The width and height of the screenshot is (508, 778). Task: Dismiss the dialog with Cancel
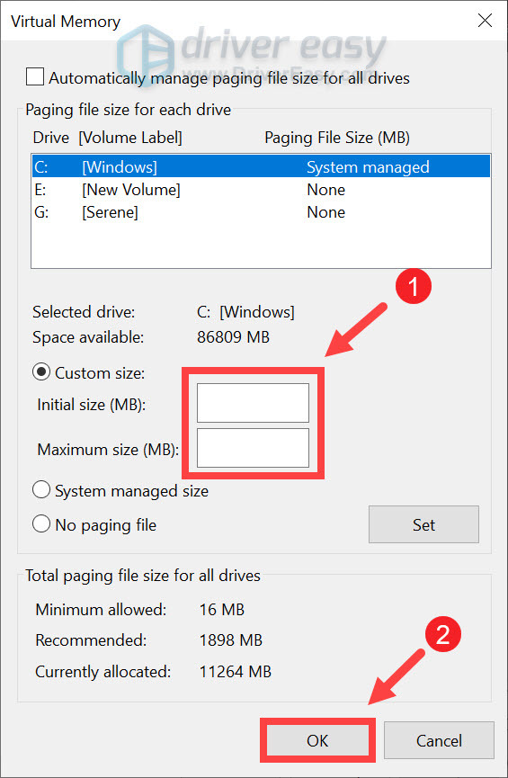tap(439, 740)
